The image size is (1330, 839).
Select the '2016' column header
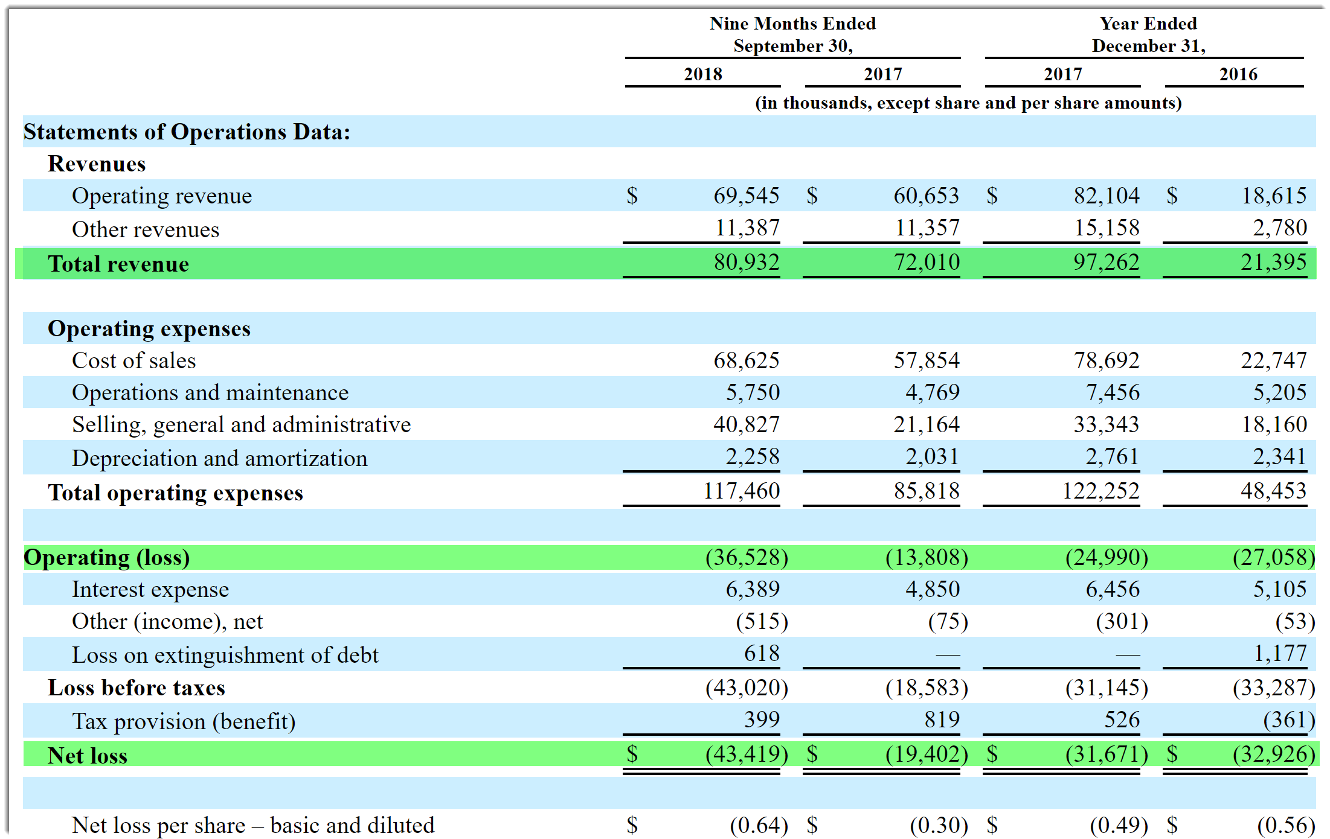point(1238,74)
